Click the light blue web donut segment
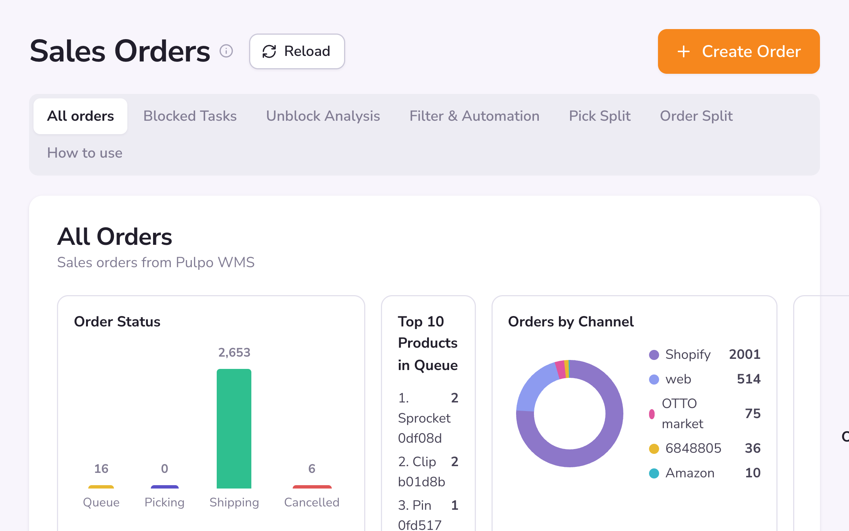 click(x=534, y=388)
